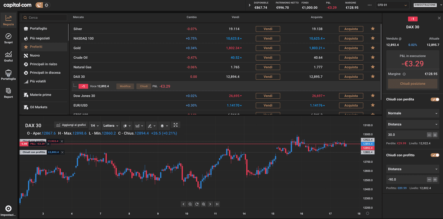
Task: Expand chart to fullscreen
Action: pos(175,125)
